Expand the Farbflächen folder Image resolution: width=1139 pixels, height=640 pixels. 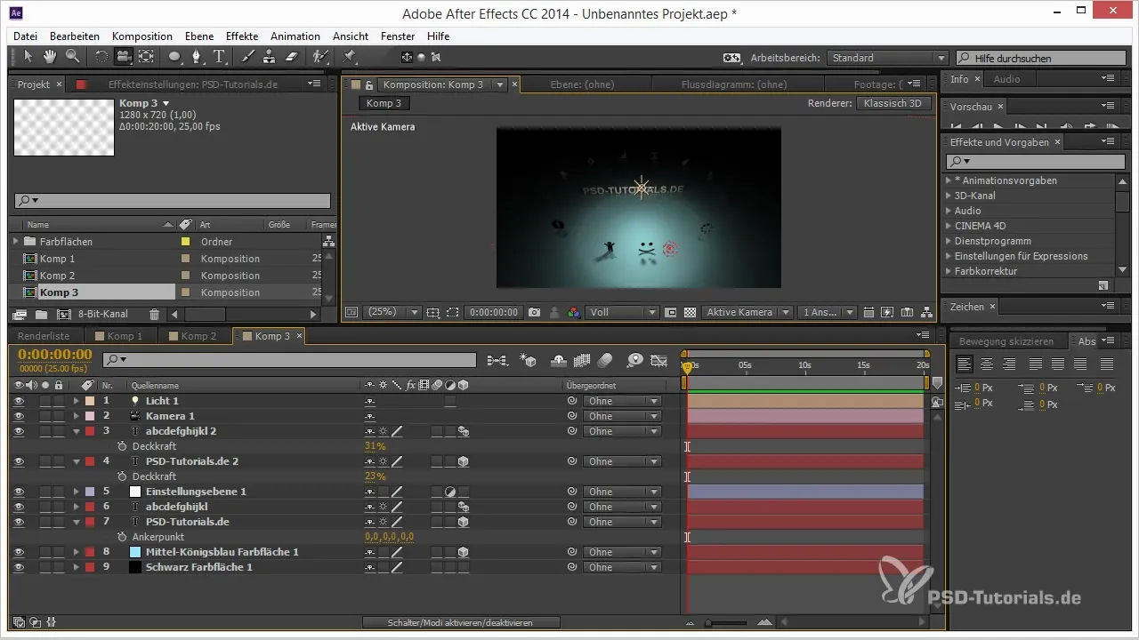[15, 241]
